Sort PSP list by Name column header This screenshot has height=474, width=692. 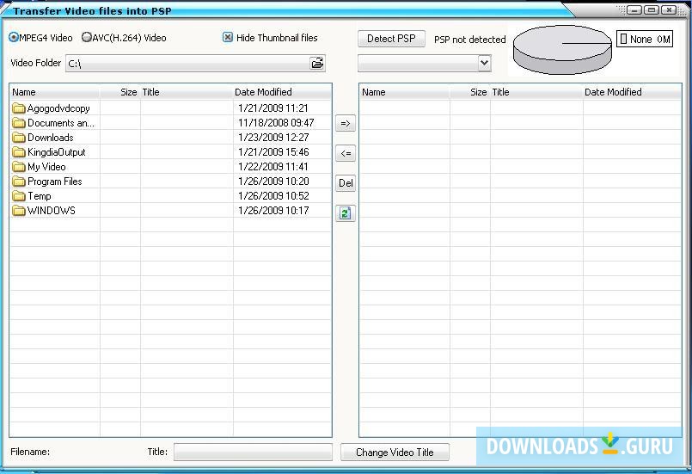point(405,92)
